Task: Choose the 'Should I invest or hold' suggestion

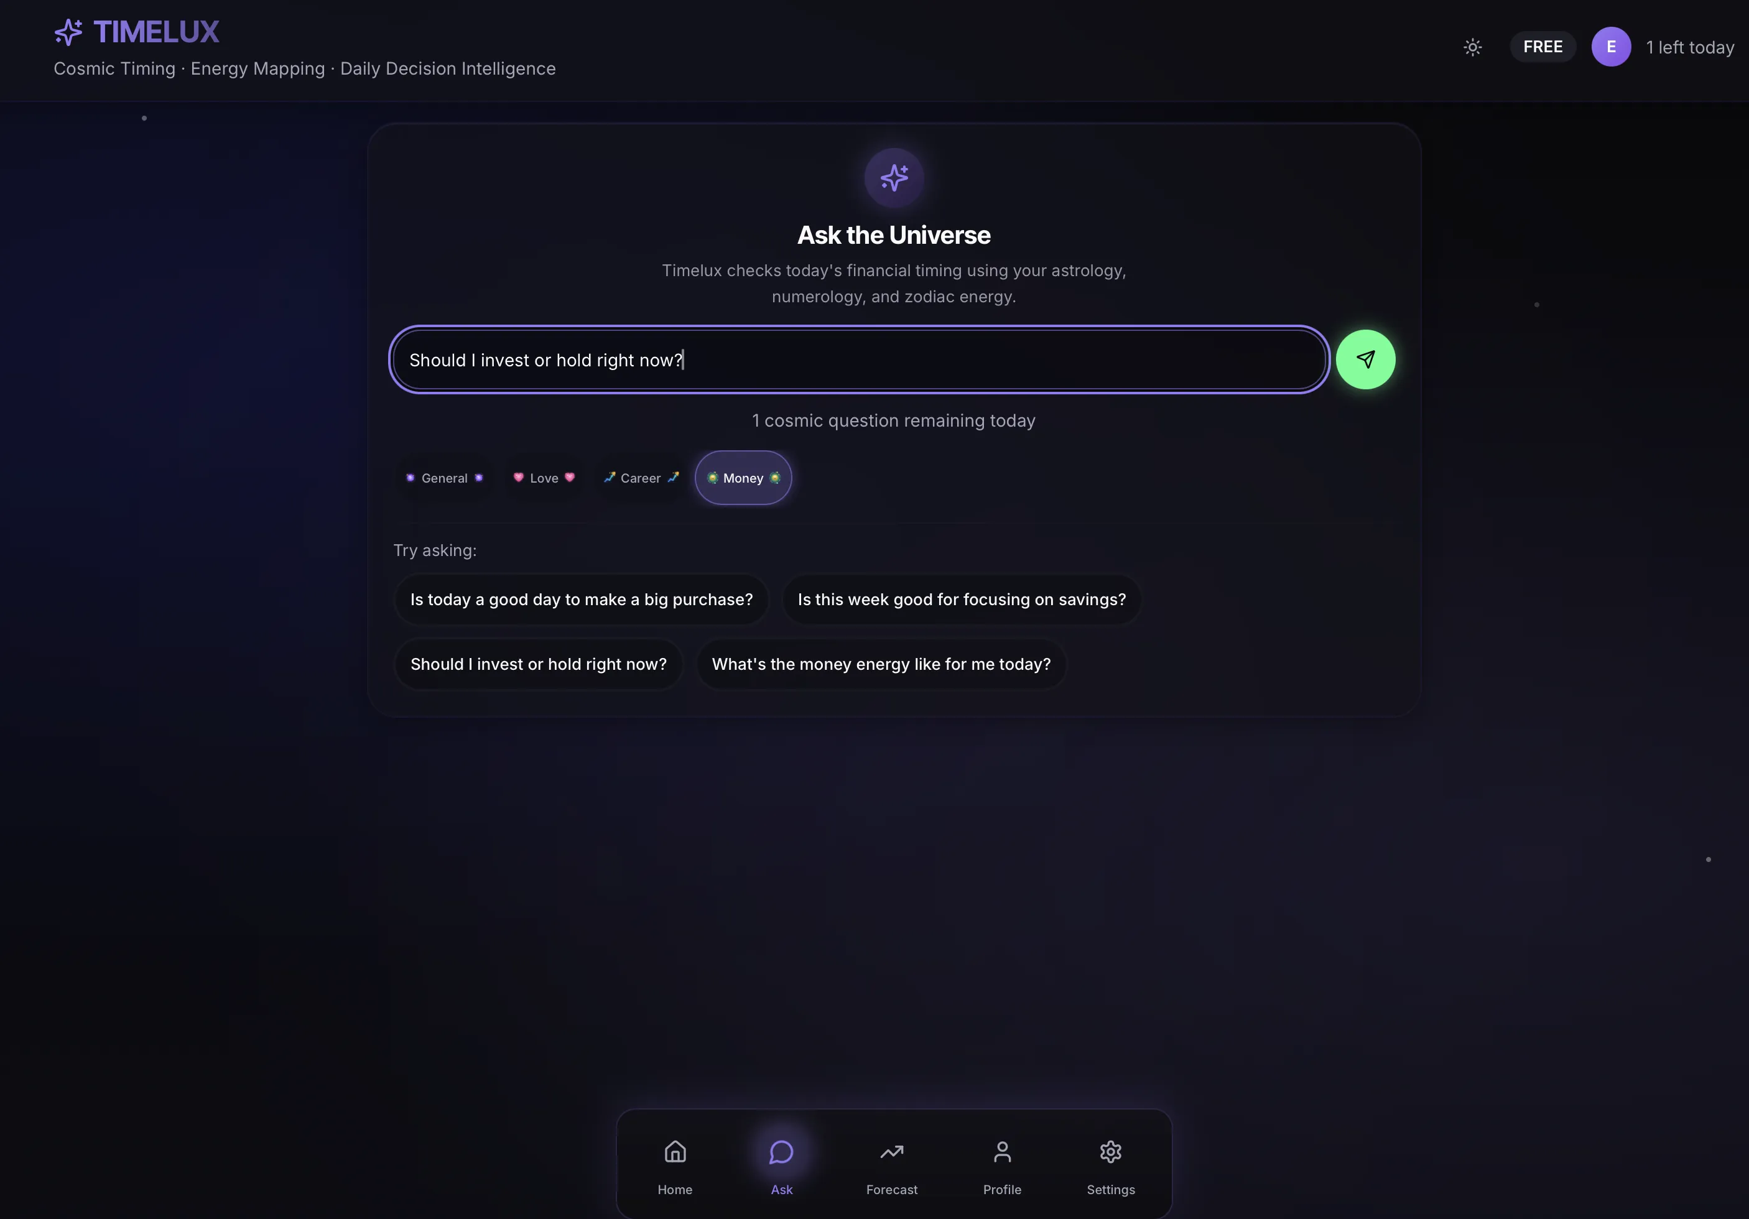Action: point(539,664)
